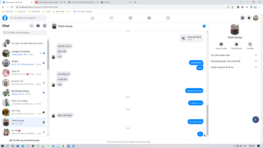Switch to the Deep Emotions 2022 YouTube tab
This screenshot has height=148, width=263.
coord(49,2)
